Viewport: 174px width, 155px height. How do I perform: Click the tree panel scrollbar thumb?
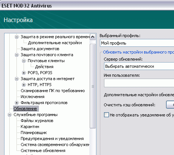93,86
